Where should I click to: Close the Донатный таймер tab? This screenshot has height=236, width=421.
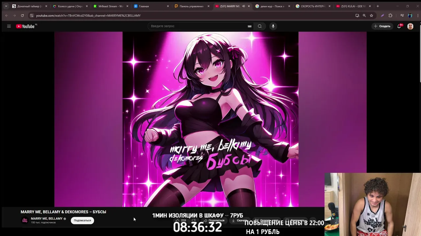46,6
